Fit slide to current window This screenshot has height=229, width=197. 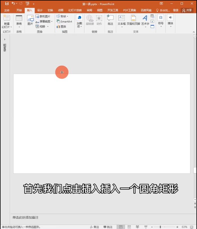pos(192,227)
